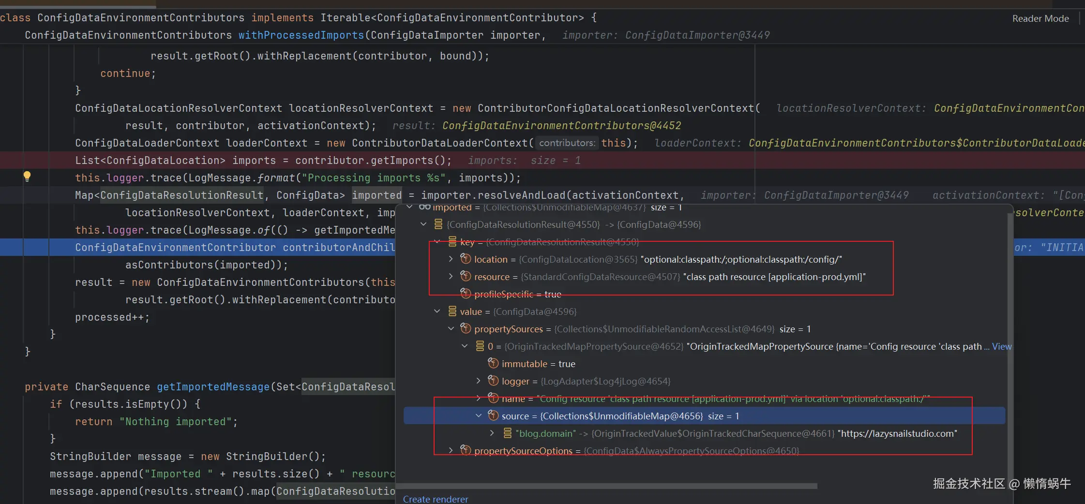Collapse the OriginTrackedMapPropertySource element 0
This screenshot has height=504, width=1085.
click(465, 346)
